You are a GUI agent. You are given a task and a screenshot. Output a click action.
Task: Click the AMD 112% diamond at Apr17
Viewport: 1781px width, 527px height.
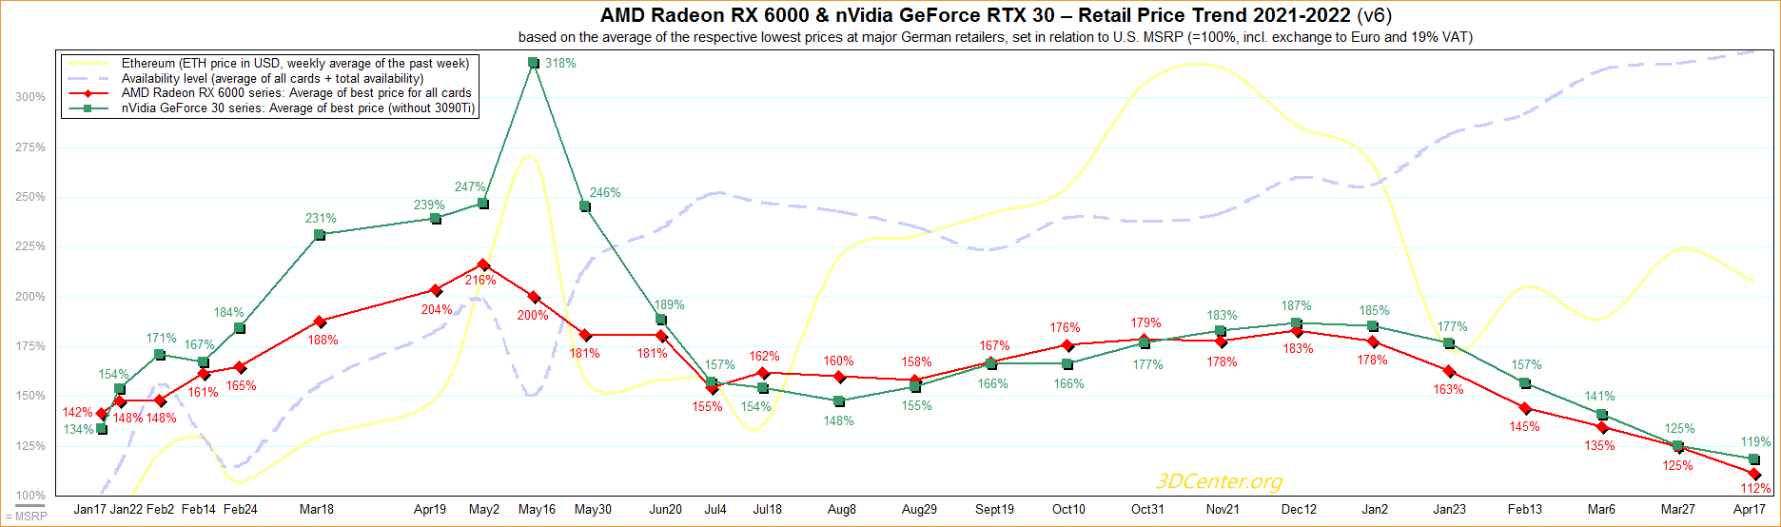pyautogui.click(x=1754, y=474)
